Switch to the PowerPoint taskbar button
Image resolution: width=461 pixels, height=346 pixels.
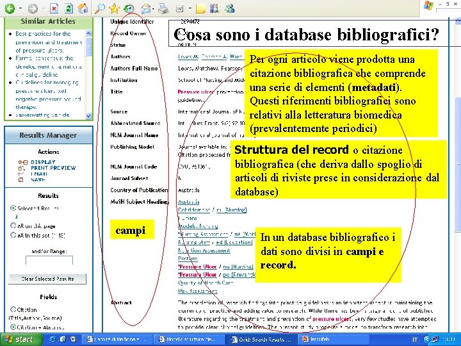[x=335, y=339]
